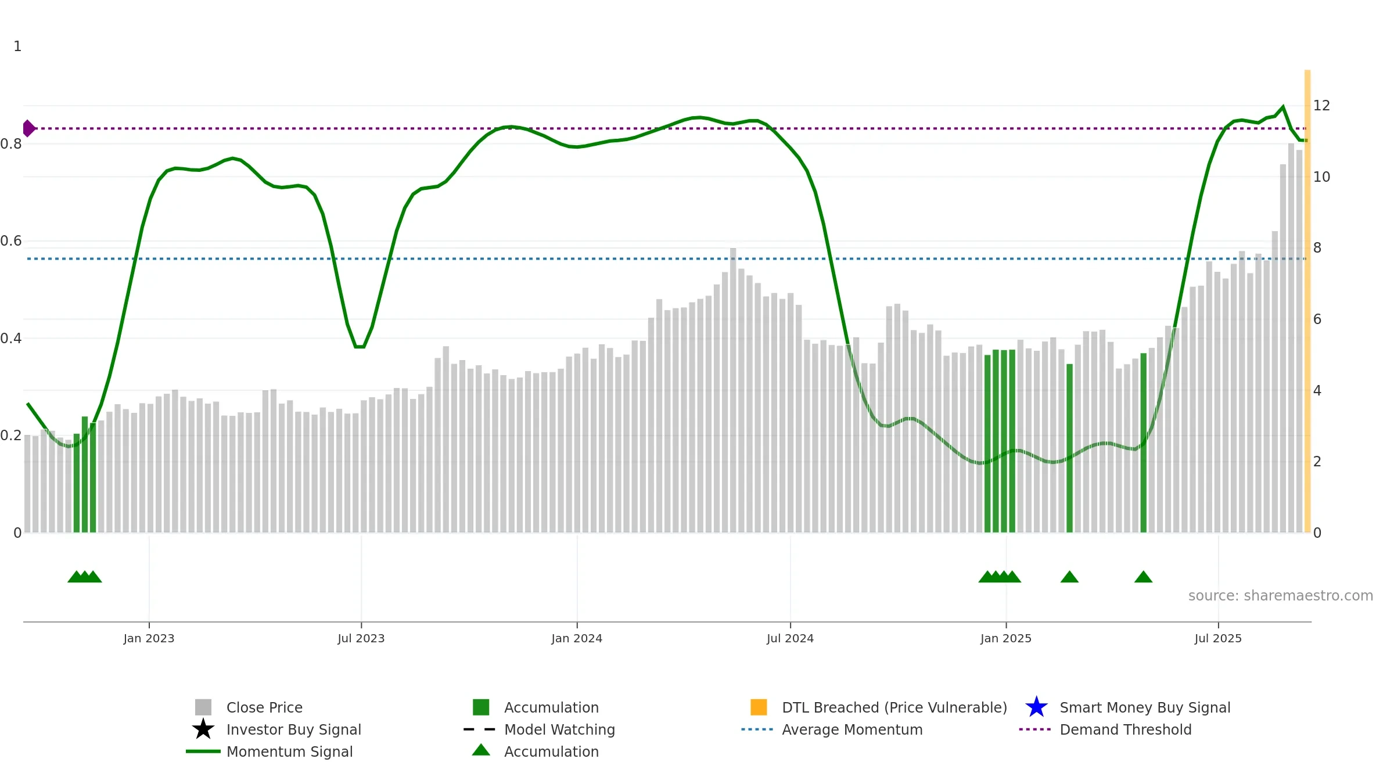
Task: Click the source: sharemaestro.com text
Action: pos(1281,596)
